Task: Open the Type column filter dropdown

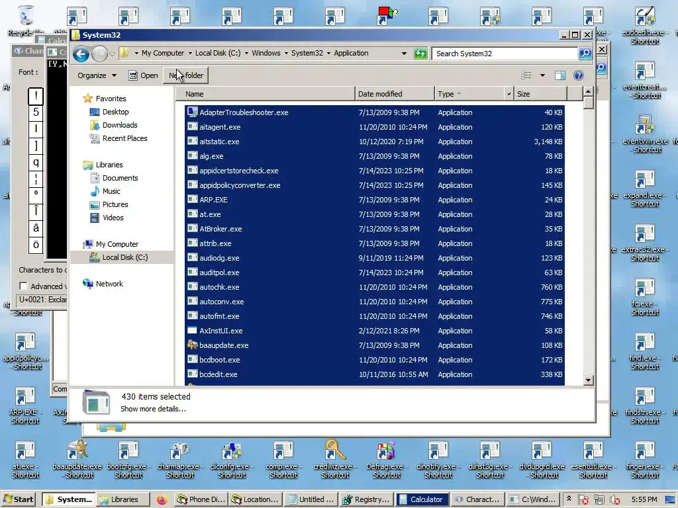Action: coord(508,94)
